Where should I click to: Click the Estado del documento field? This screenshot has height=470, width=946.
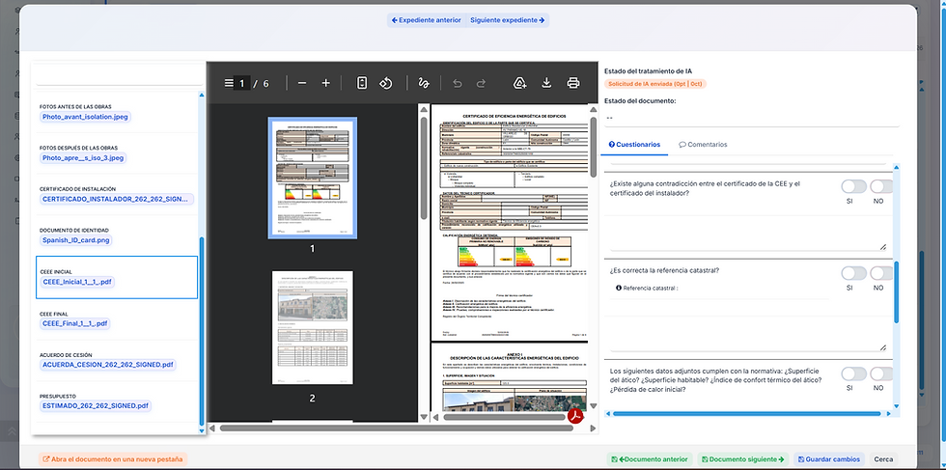coord(752,118)
